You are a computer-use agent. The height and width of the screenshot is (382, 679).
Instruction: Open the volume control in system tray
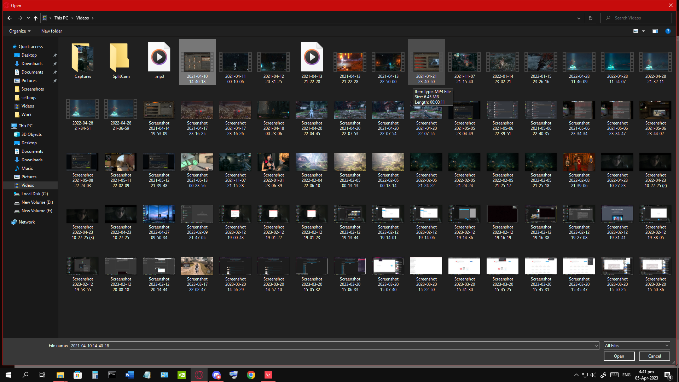pos(593,375)
